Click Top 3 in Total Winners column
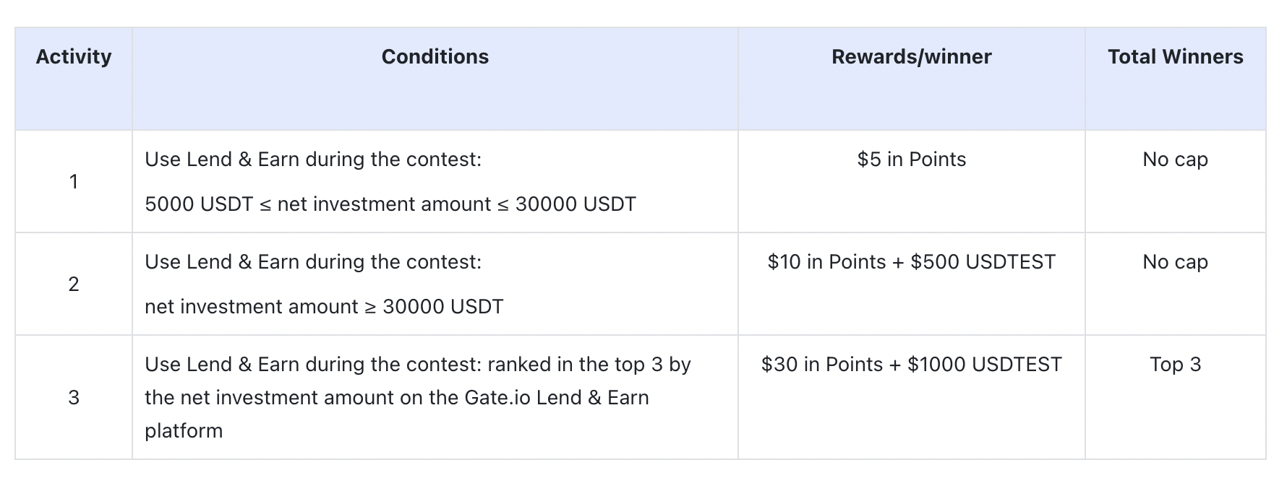 coord(1175,365)
